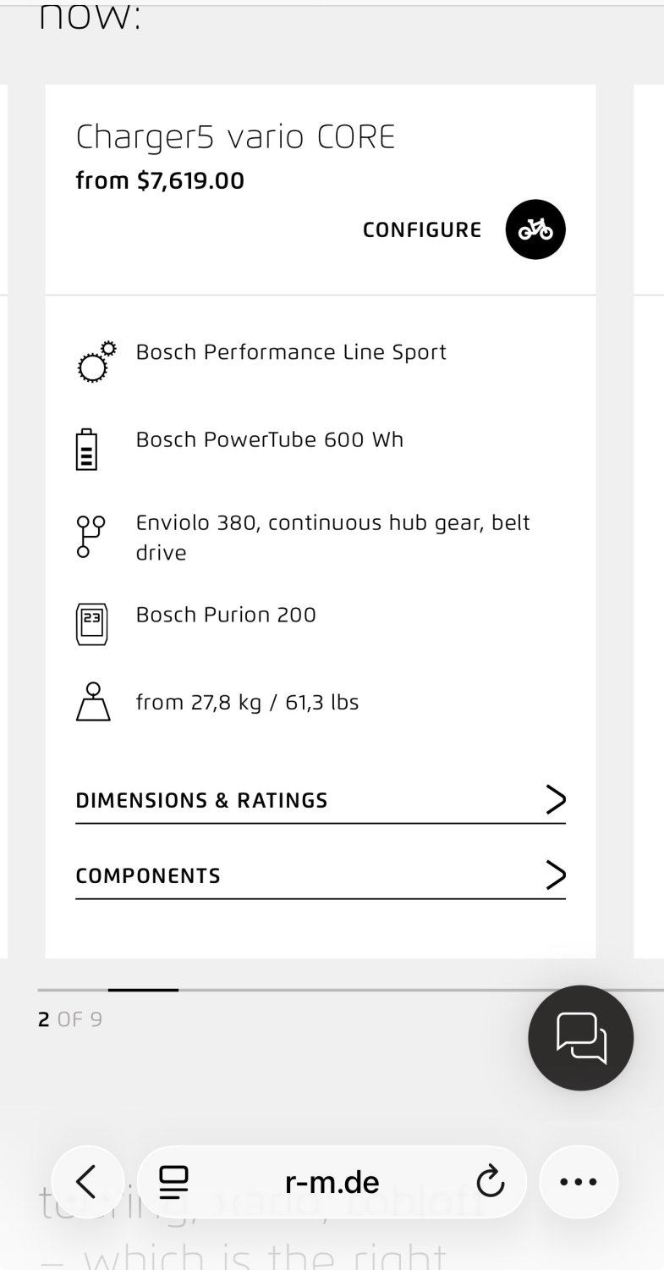This screenshot has height=1270, width=664.
Task: Open Charger5 vario CORE title
Action: (x=235, y=137)
